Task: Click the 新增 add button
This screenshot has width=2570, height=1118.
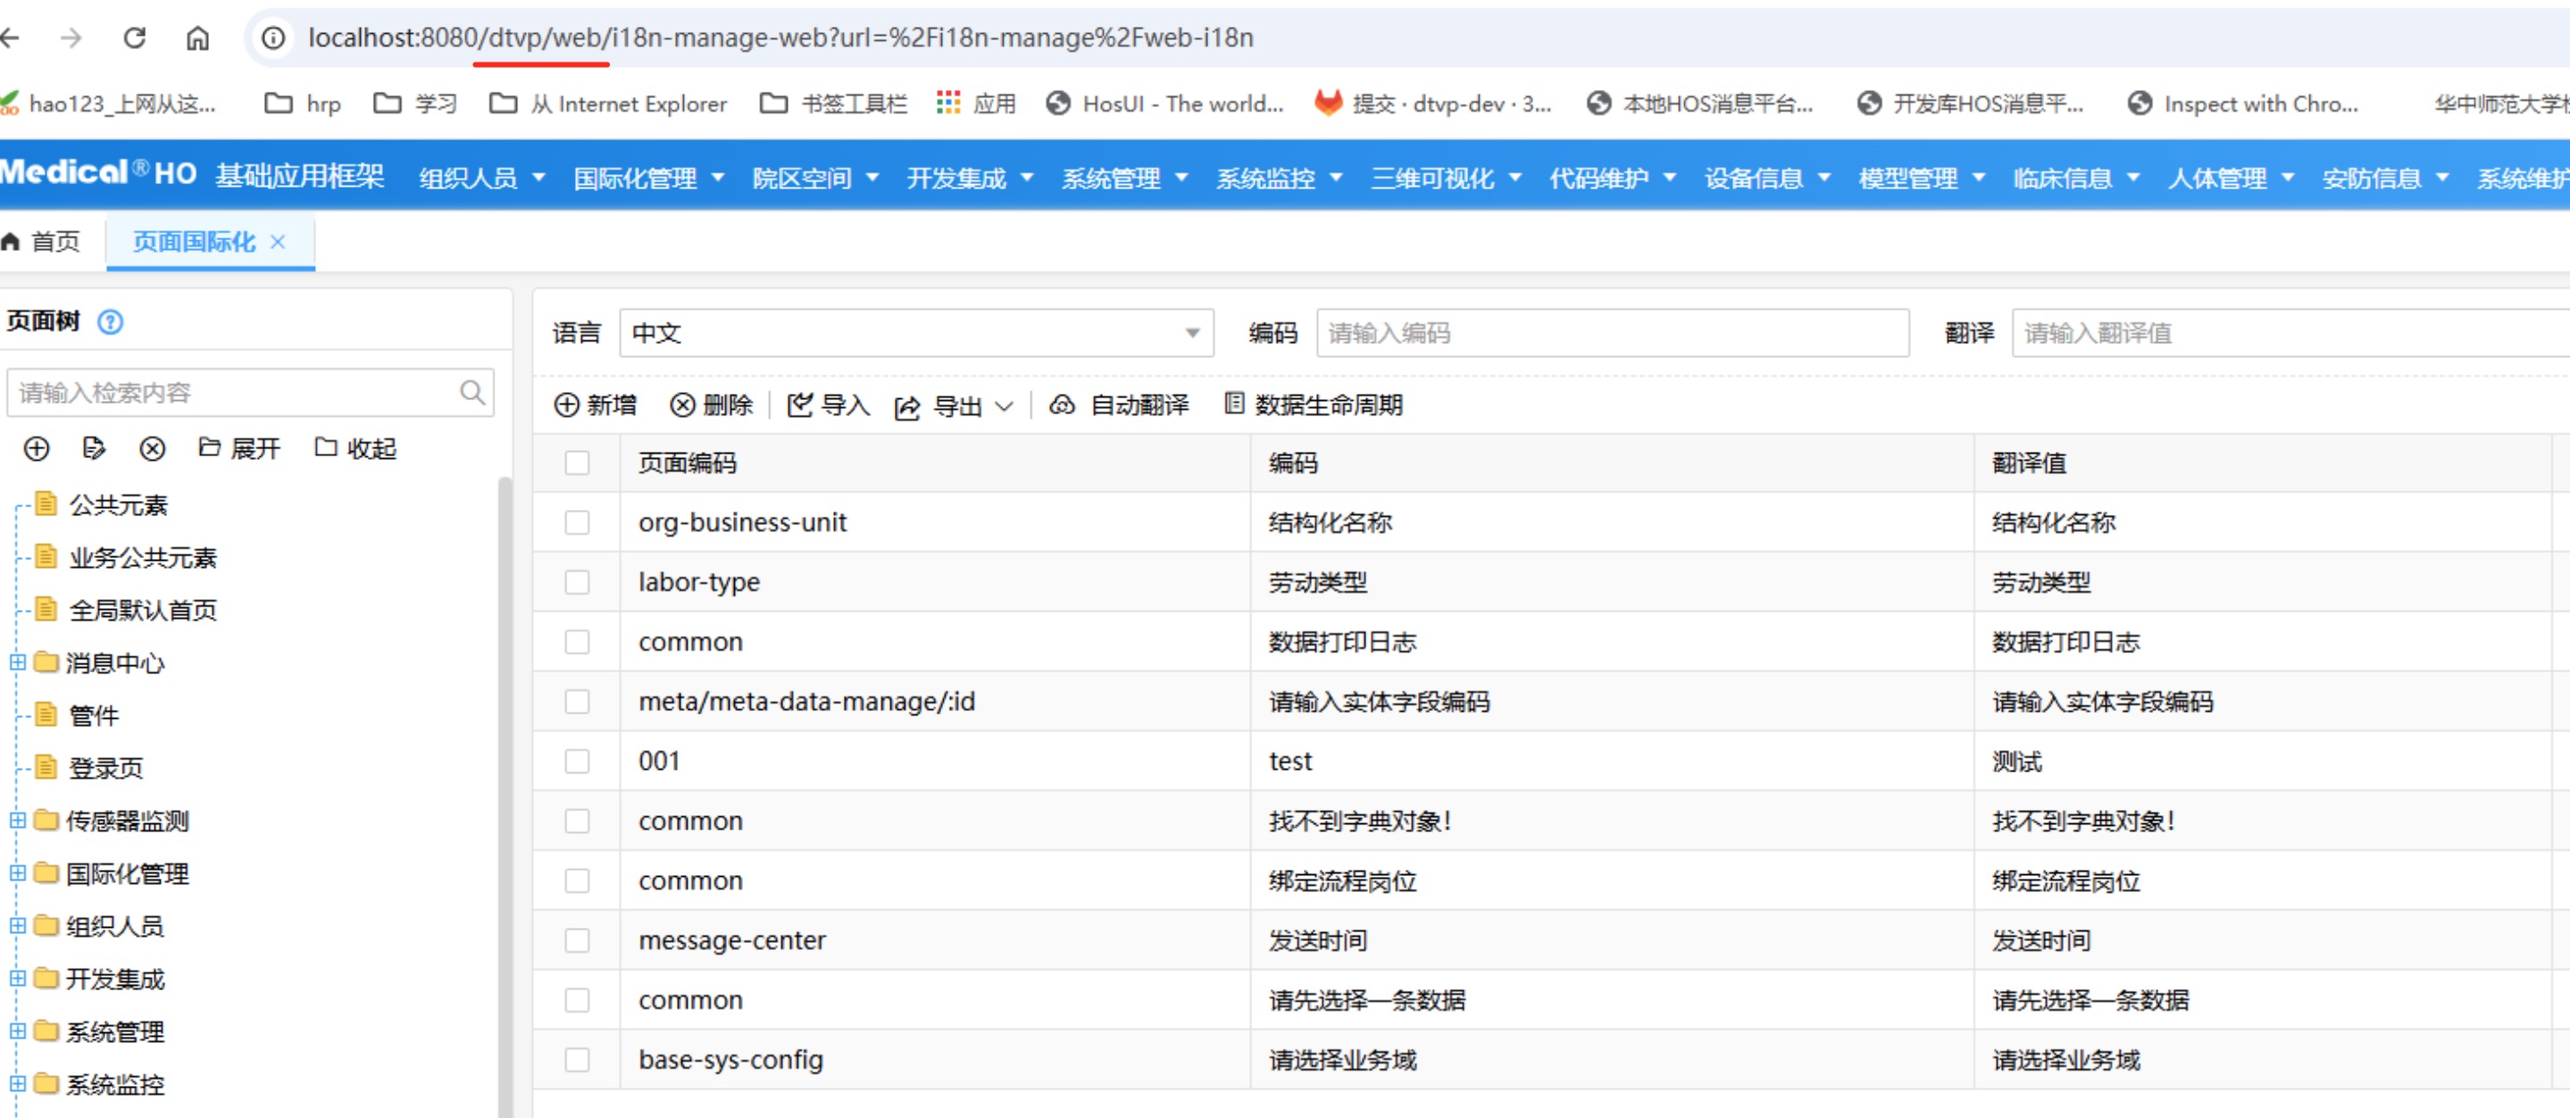Action: click(x=596, y=405)
